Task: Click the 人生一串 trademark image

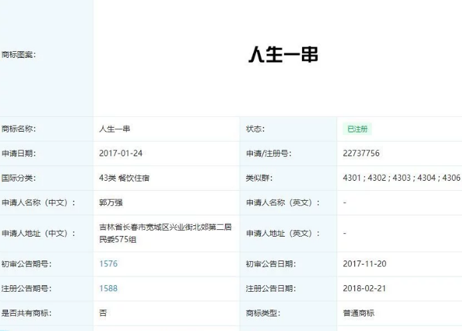Action: (283, 55)
